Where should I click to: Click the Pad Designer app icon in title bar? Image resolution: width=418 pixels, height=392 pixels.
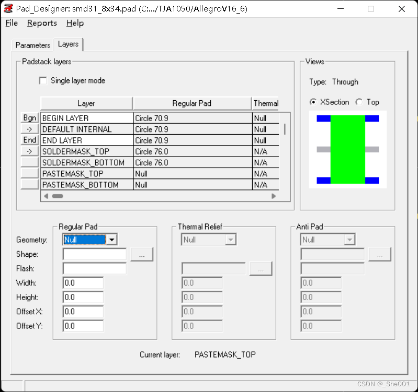click(8, 9)
